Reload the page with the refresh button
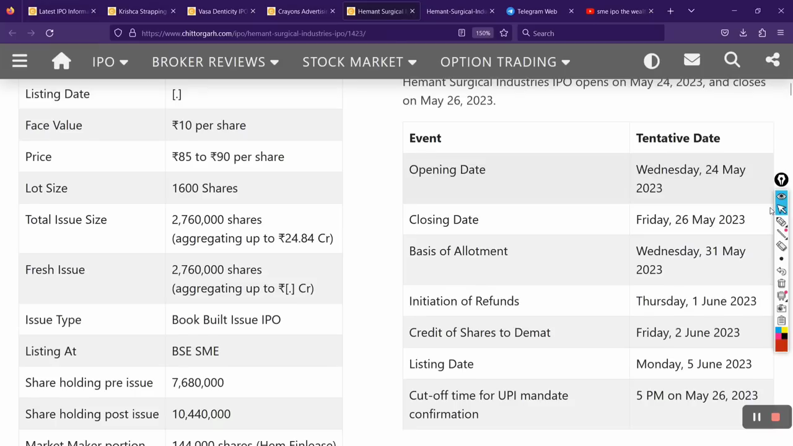The height and width of the screenshot is (446, 793). pyautogui.click(x=50, y=33)
